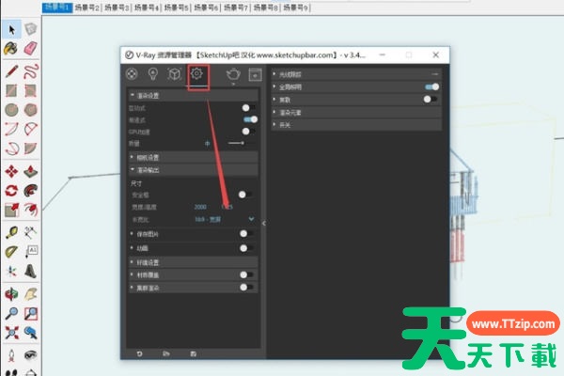Viewport: 564px width, 376px height.
Task: Enable the 焦散 caustics switch
Action: click(x=431, y=99)
